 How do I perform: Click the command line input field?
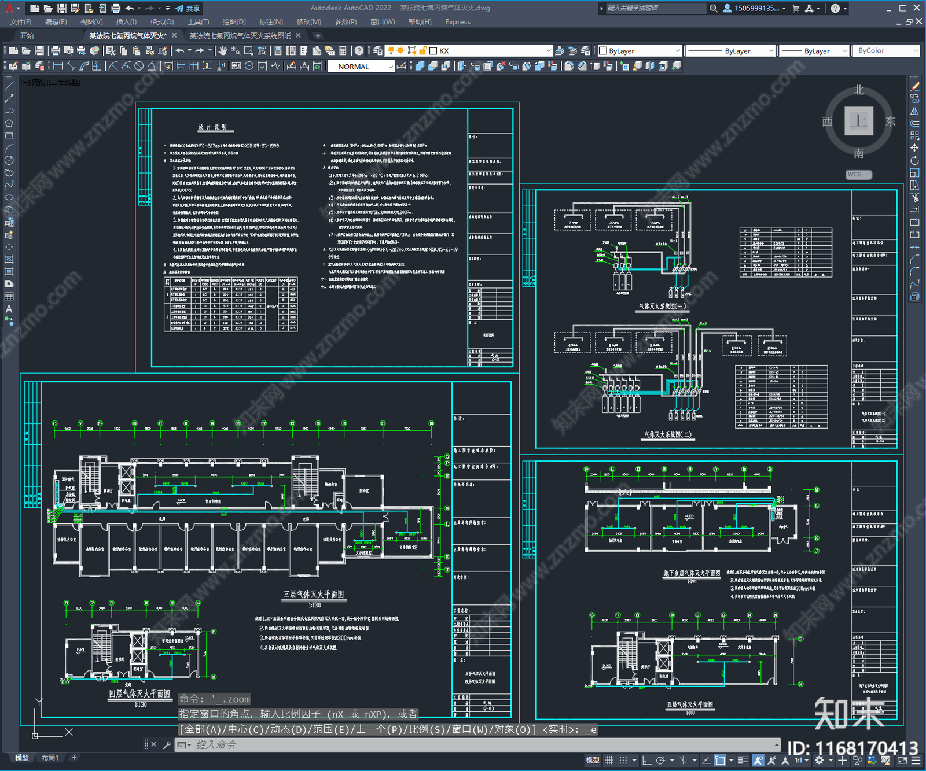463,745
